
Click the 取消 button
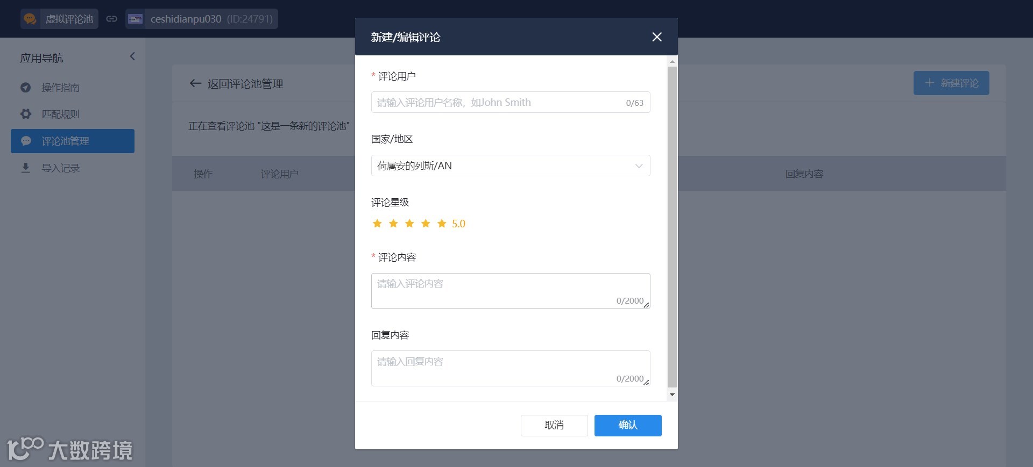(554, 425)
